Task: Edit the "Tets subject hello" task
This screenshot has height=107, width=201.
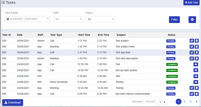Action: coord(192,47)
